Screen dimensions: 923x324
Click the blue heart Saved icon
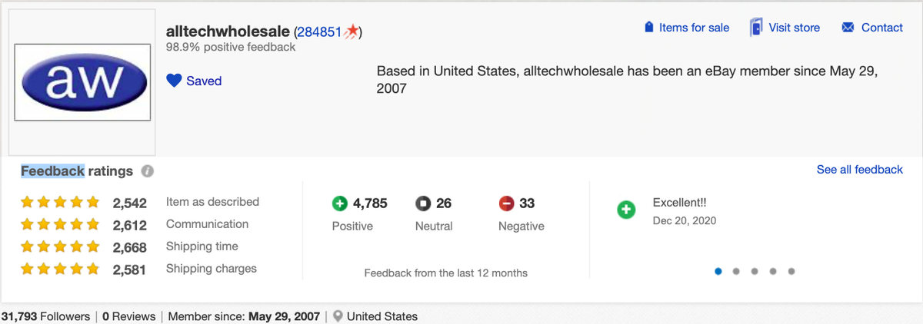point(174,81)
